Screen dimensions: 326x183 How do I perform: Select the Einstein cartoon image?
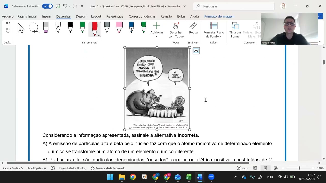point(157,88)
